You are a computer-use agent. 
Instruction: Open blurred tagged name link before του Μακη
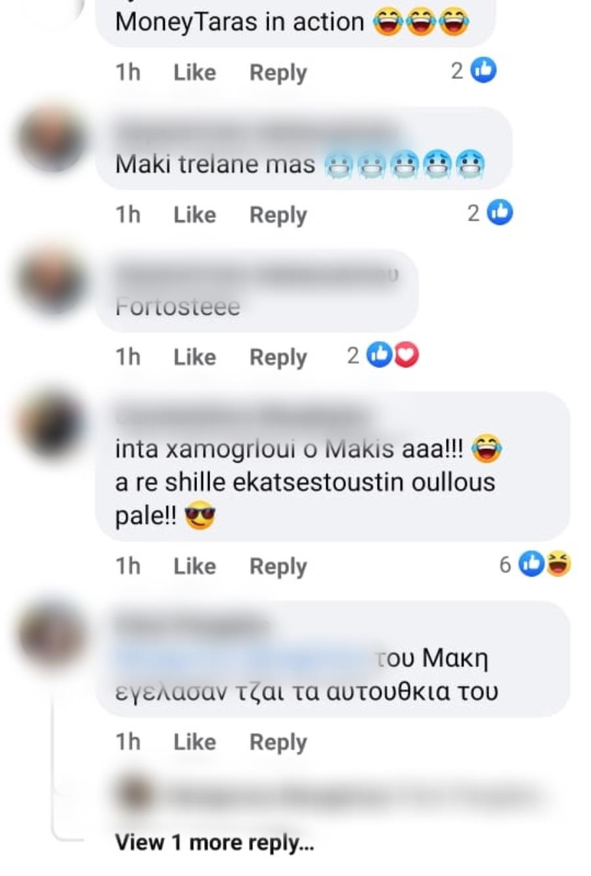(243, 658)
